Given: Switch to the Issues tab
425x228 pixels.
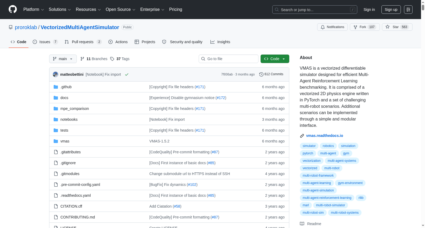Looking at the screenshot, I should 45,42.
